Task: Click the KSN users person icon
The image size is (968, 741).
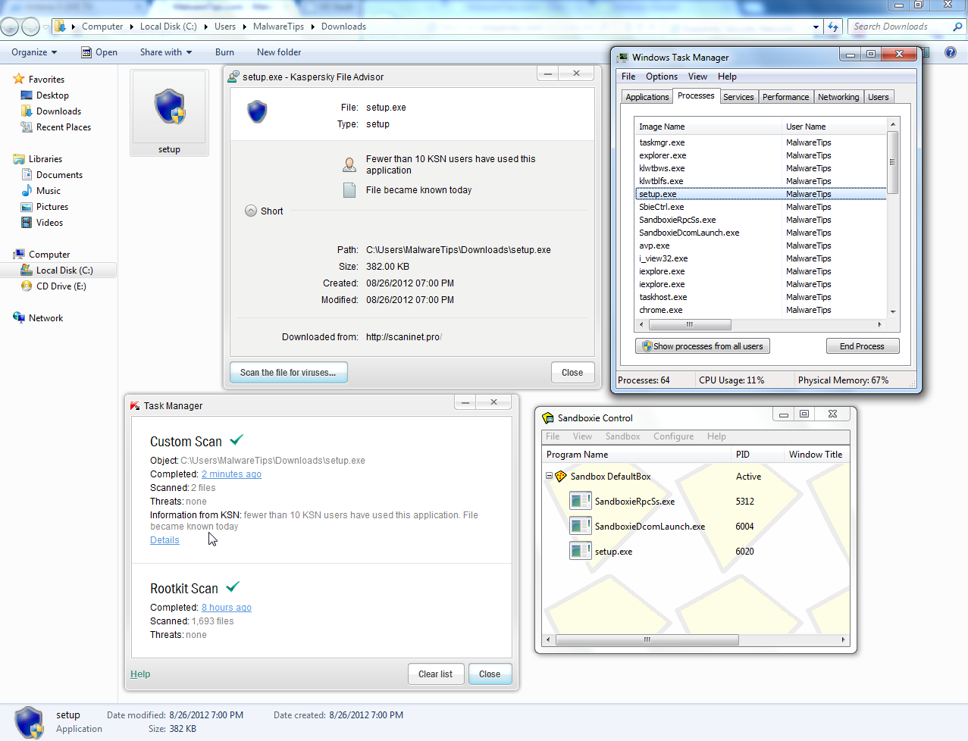Action: coord(349,164)
